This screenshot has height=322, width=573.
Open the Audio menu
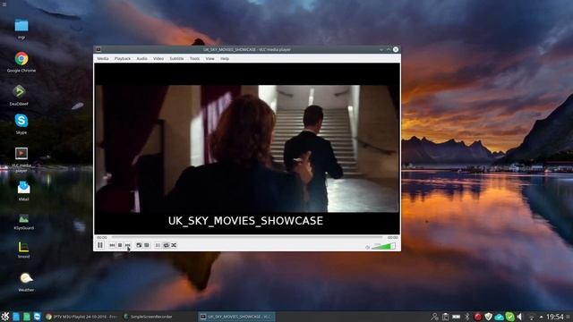(x=141, y=58)
